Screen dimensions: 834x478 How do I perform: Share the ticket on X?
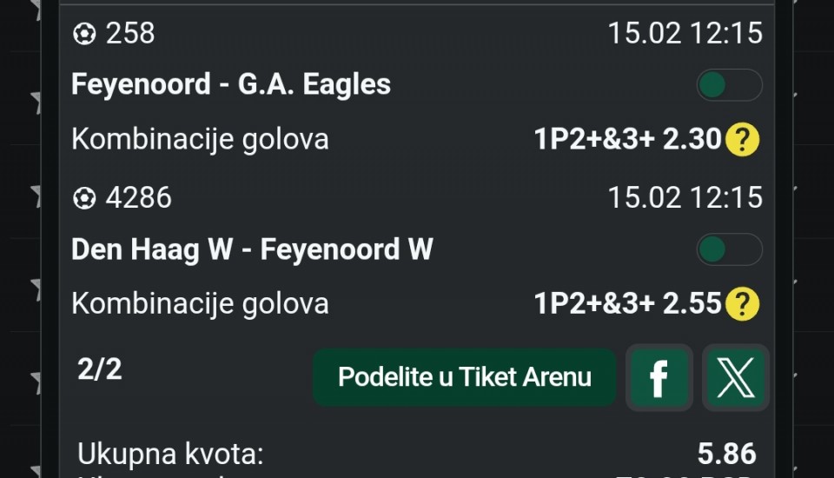click(735, 377)
